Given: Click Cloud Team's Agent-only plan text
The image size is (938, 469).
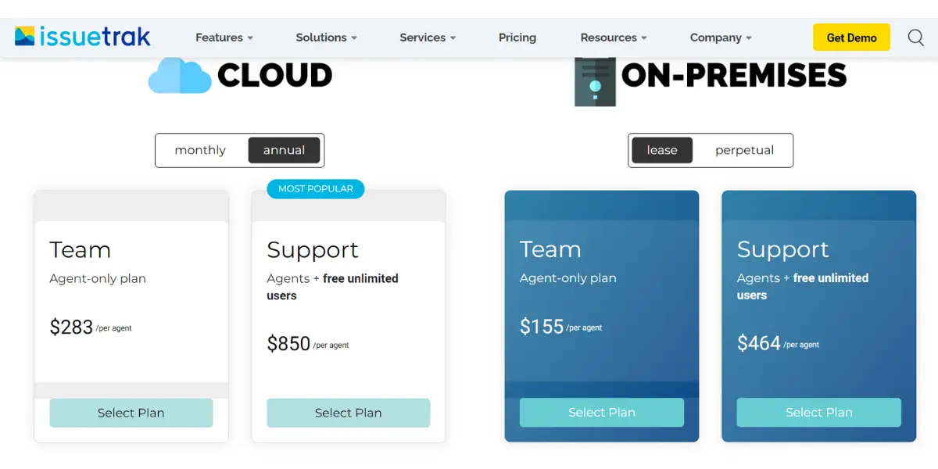Looking at the screenshot, I should [98, 278].
